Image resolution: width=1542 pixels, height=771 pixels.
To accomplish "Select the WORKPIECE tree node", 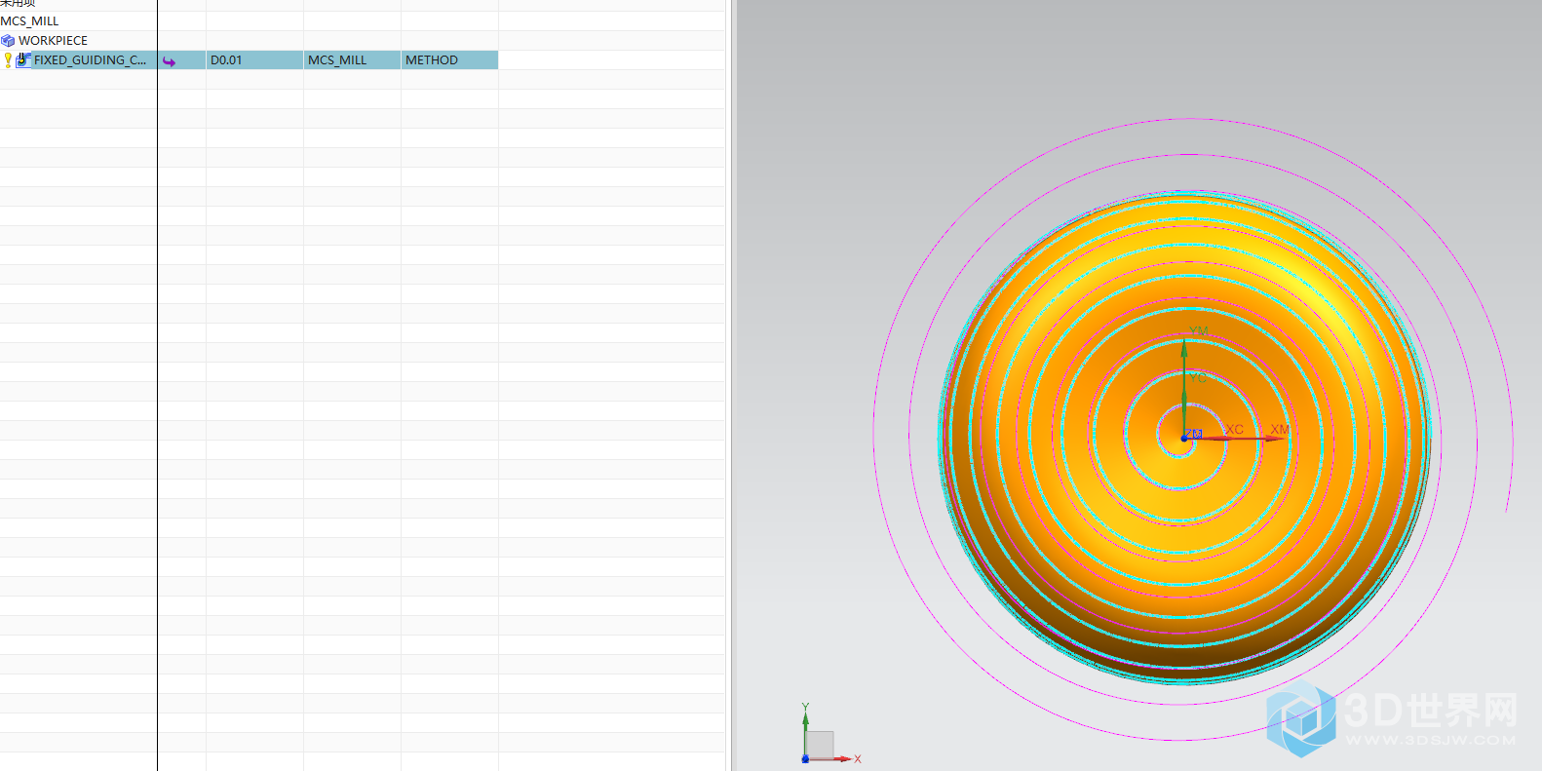I will point(53,41).
